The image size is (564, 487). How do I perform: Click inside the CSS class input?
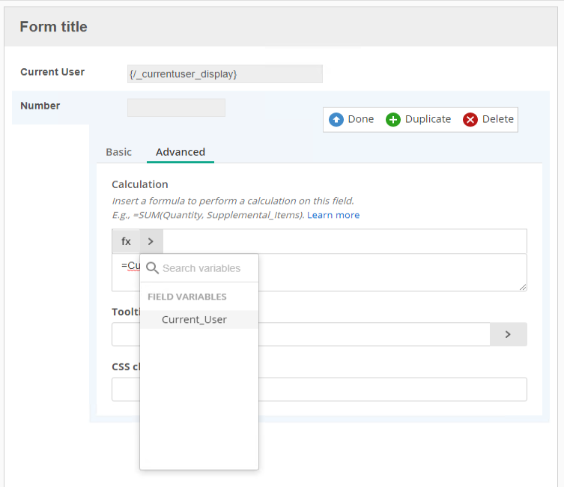pos(392,389)
